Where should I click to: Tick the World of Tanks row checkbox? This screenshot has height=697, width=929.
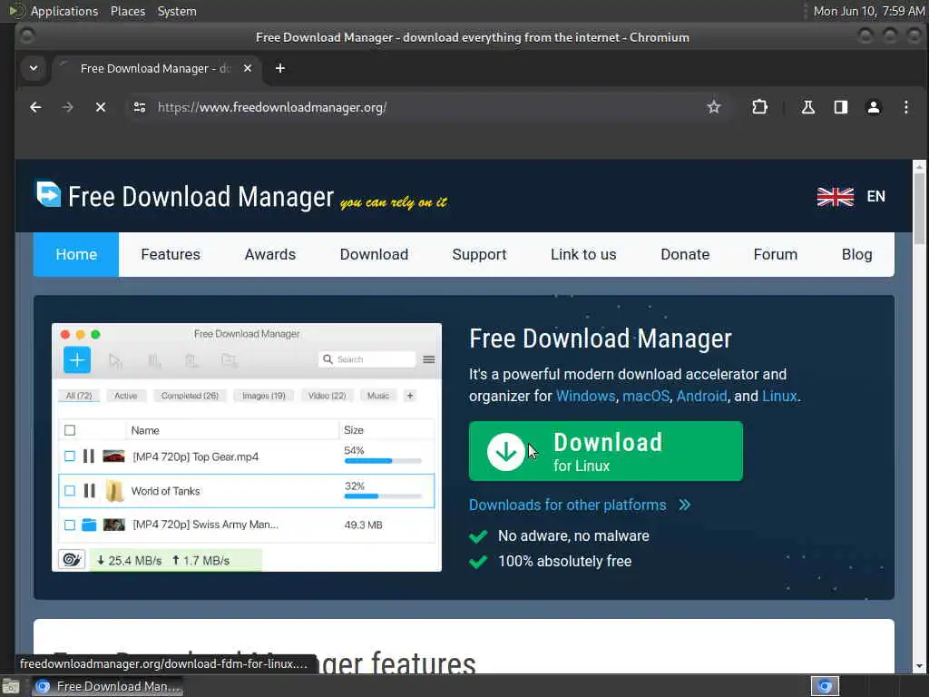[x=70, y=491]
